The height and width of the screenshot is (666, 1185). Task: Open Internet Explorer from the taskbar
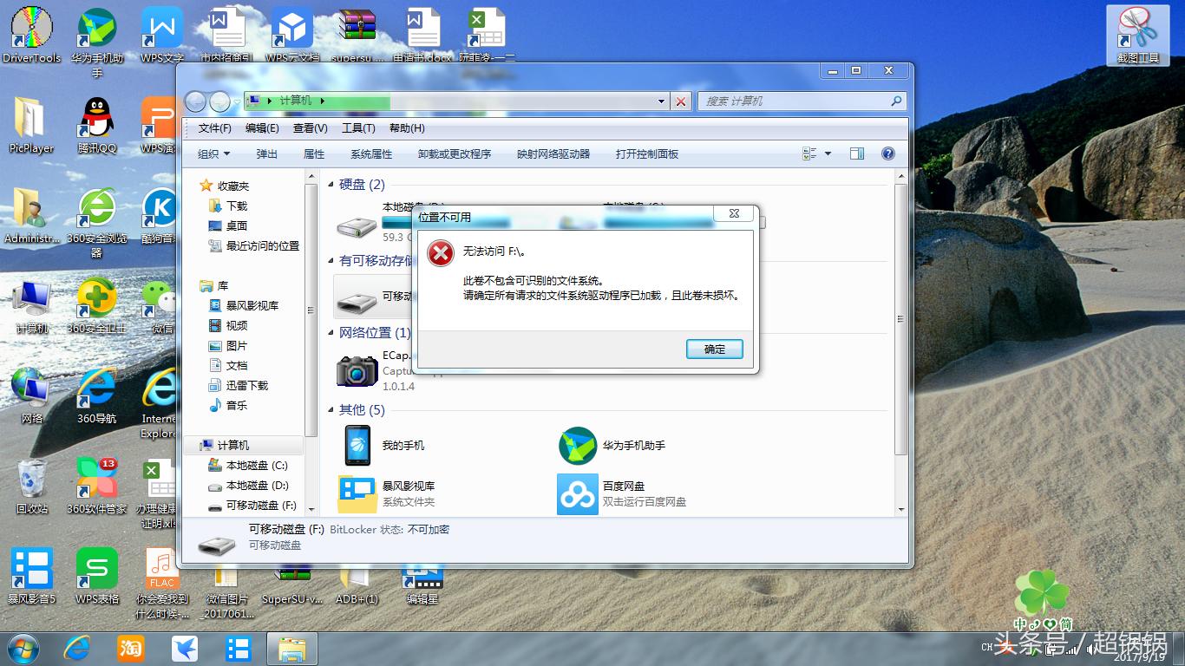(75, 648)
